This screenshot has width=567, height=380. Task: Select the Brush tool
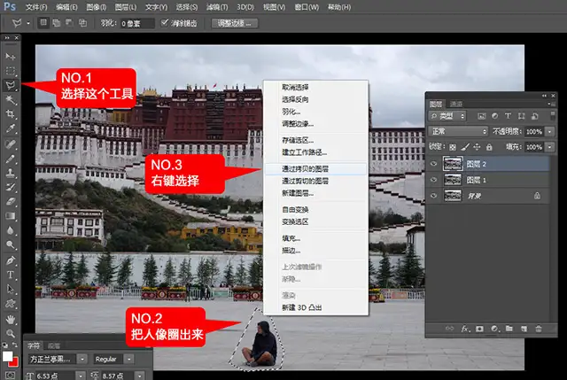click(10, 159)
